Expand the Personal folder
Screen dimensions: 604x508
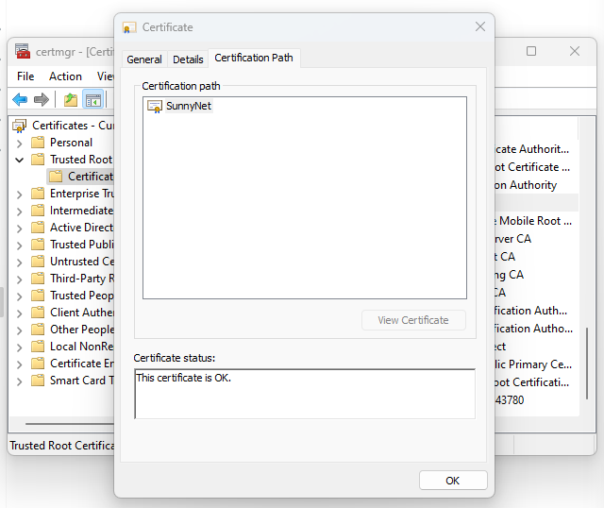click(x=20, y=143)
